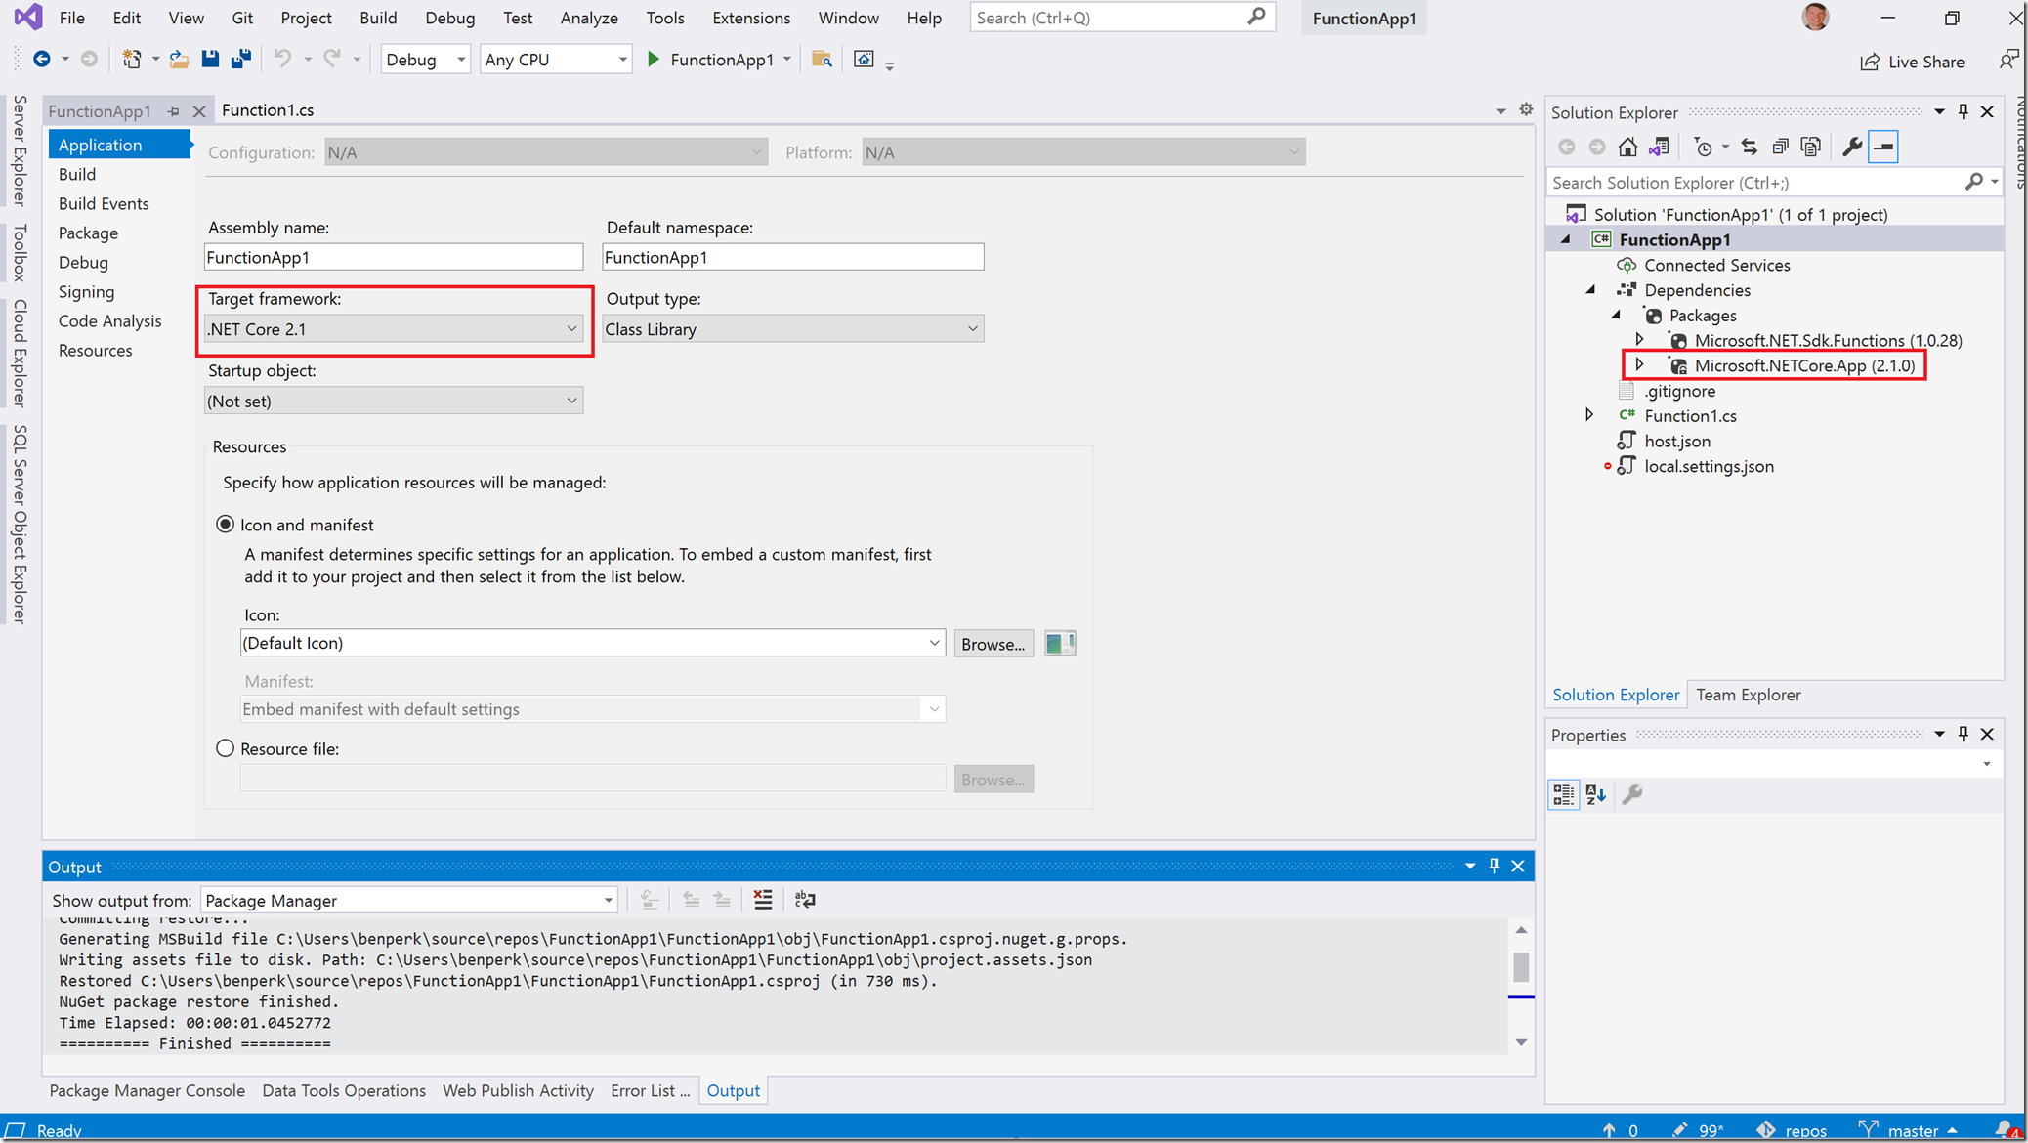Save all files from the toolbar
2028x1143 pixels.
pos(241,60)
